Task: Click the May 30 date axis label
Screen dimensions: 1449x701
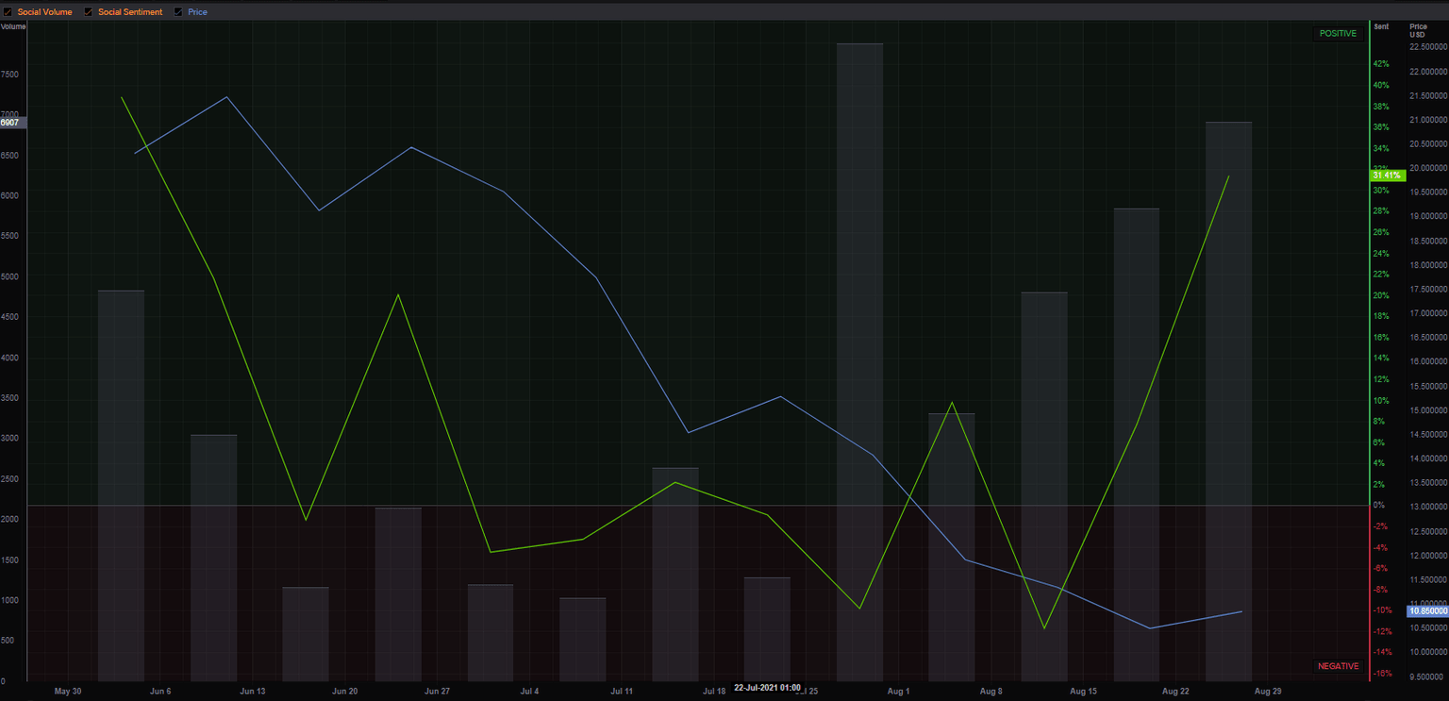Action: pos(68,692)
